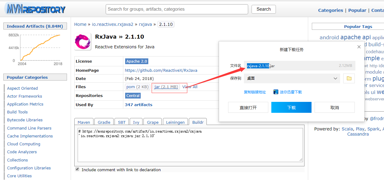384x180 pixels.
Task: Click the 2.1.10 version breadcrumb
Action: click(166, 24)
